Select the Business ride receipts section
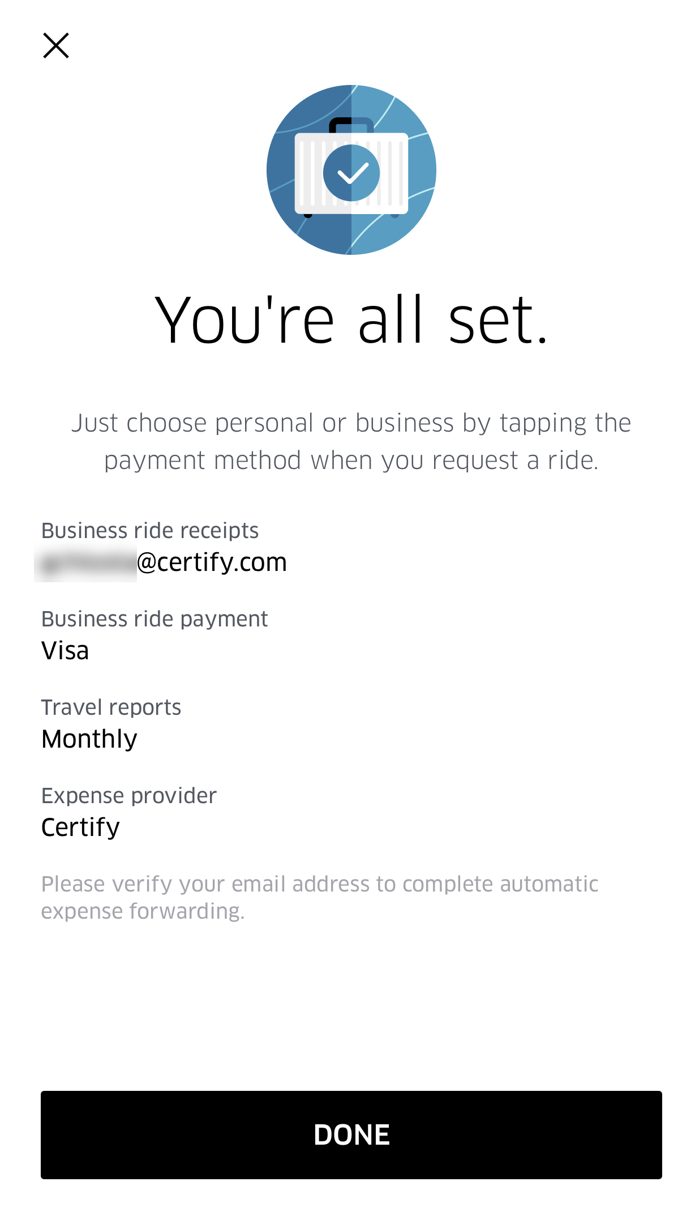The width and height of the screenshot is (695, 1220). (x=151, y=530)
